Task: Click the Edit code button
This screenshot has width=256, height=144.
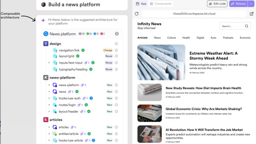Action: coord(217,4)
